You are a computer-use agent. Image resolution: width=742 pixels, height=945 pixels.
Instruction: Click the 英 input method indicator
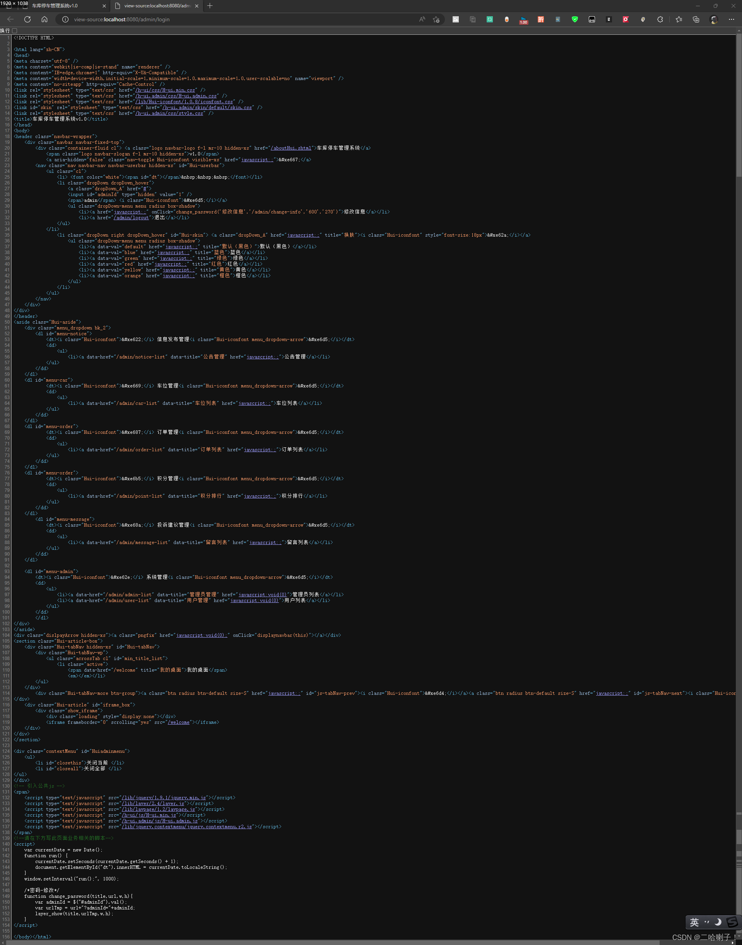pos(694,923)
